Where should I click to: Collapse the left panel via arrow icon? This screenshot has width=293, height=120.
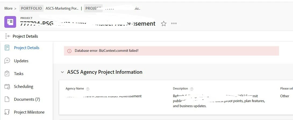tap(8, 36)
